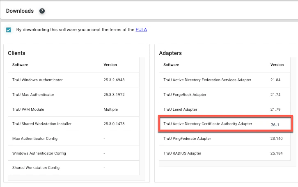This screenshot has height=187, width=298.
Task: Click the Adapters table Software column header
Action: click(171, 65)
